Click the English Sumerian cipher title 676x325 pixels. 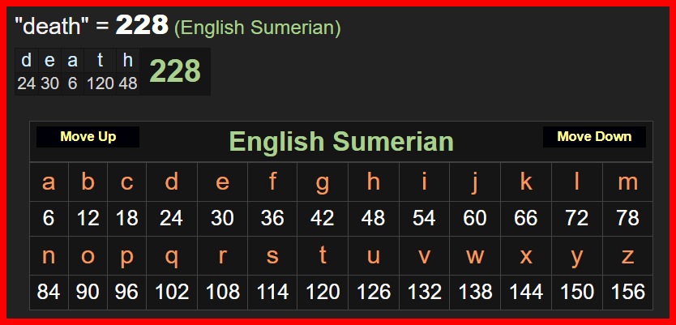tap(341, 142)
